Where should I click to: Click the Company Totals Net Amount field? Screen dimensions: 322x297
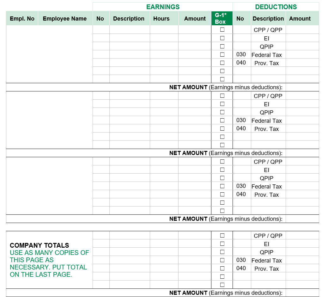[x=302, y=293]
